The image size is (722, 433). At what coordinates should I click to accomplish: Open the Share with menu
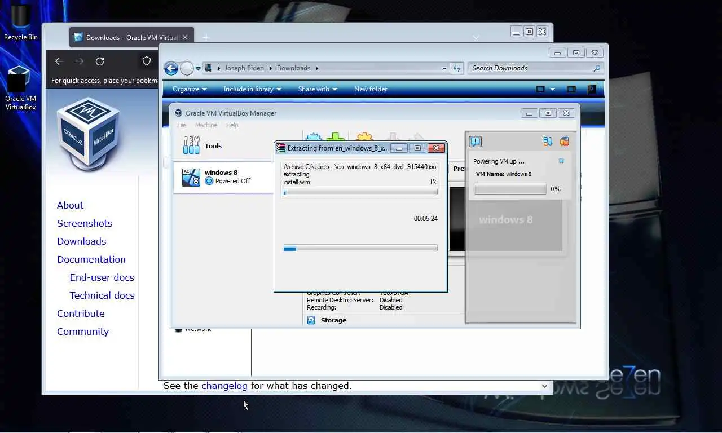[318, 89]
